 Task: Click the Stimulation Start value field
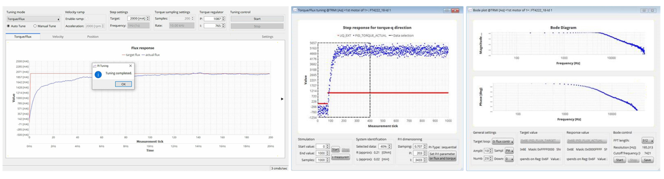click(x=323, y=146)
